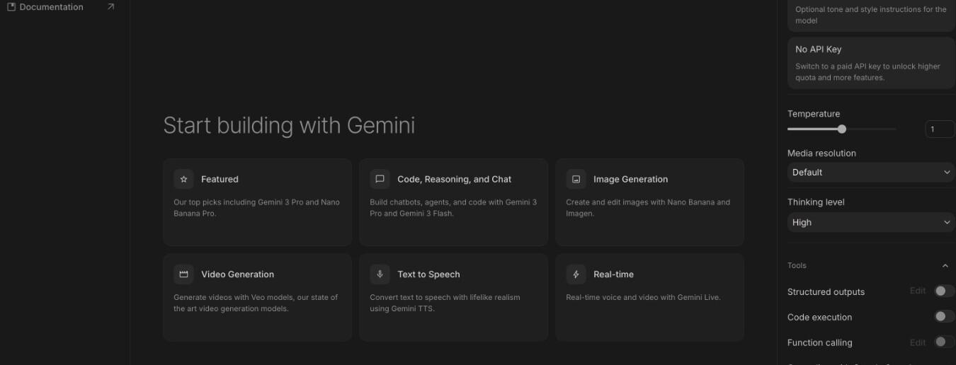Enable the Function calling toggle
This screenshot has width=956, height=365.
[943, 342]
